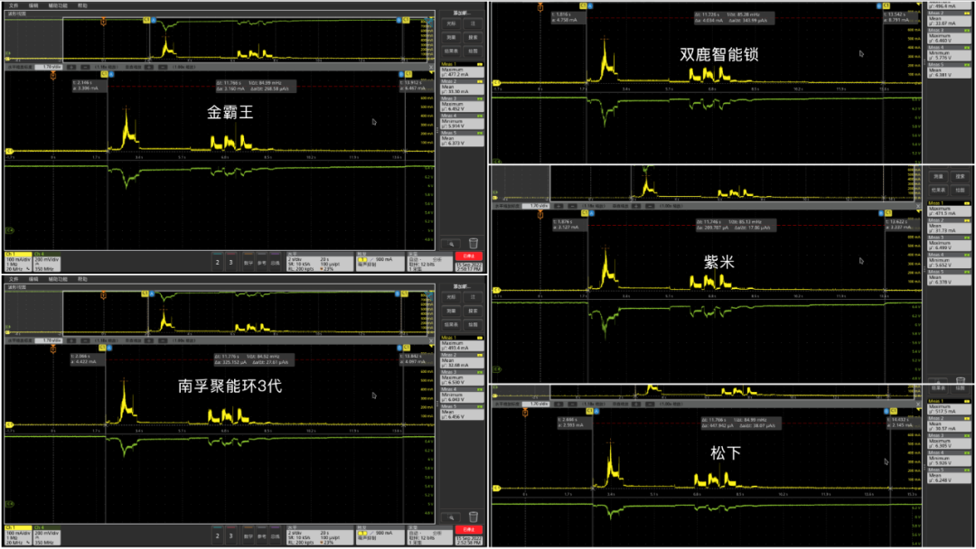
Task: Click the 测量 measure button in 南孚聚能环3代 window
Action: pos(451,311)
